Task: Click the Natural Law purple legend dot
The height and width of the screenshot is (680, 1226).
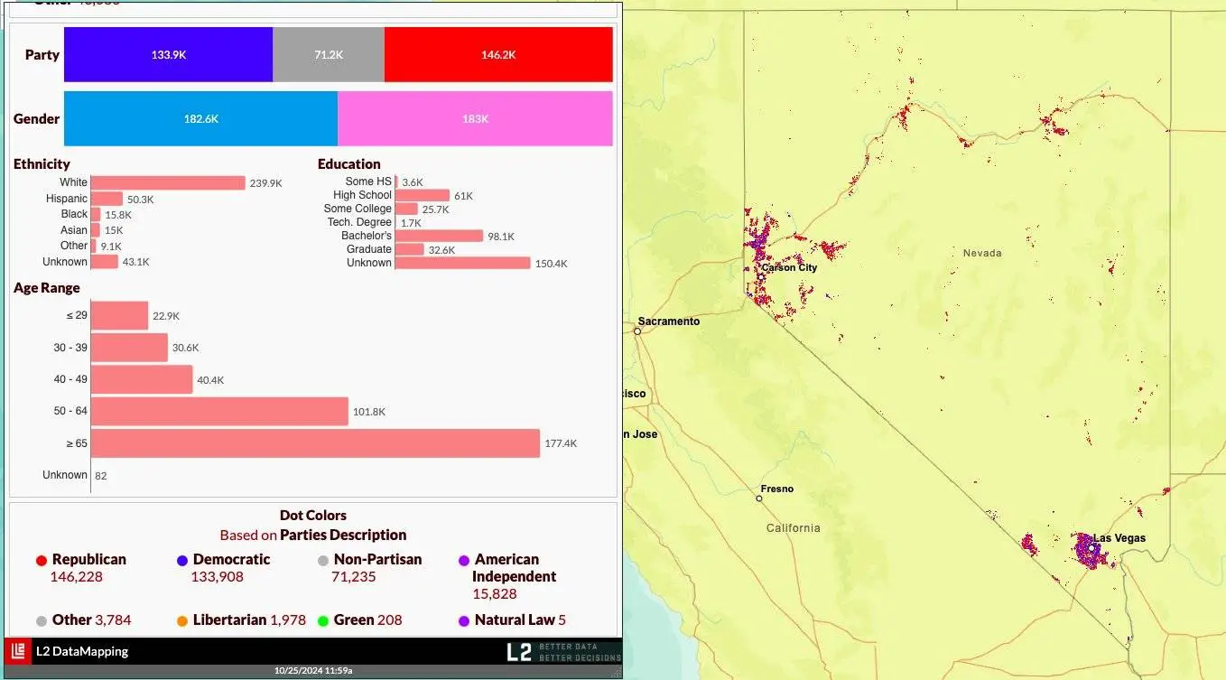Action: tap(464, 621)
